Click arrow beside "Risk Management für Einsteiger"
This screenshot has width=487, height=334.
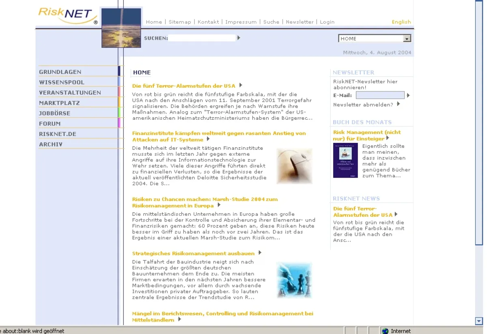pyautogui.click(x=388, y=137)
